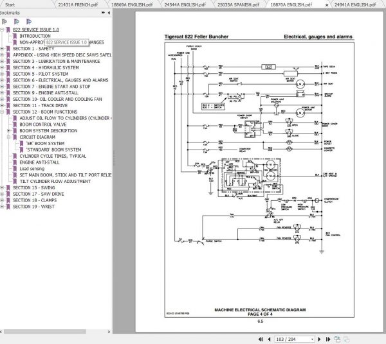Jump to the last page
Image resolution: width=386 pixels, height=344 pixels.
point(328,339)
